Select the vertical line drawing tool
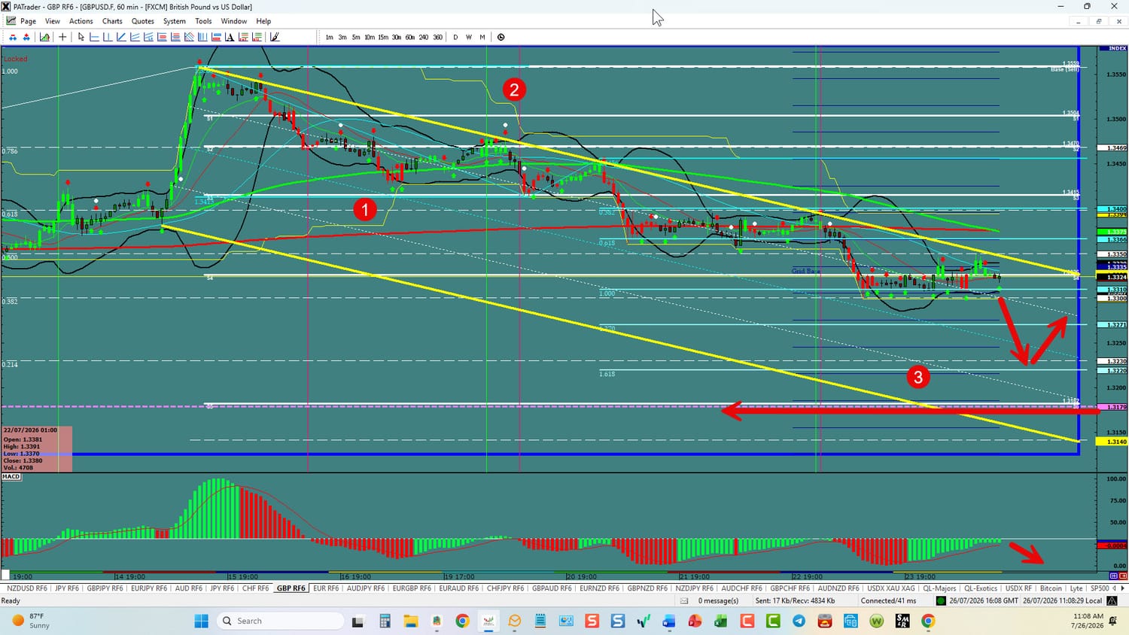1129x635 pixels. pyautogui.click(x=108, y=37)
